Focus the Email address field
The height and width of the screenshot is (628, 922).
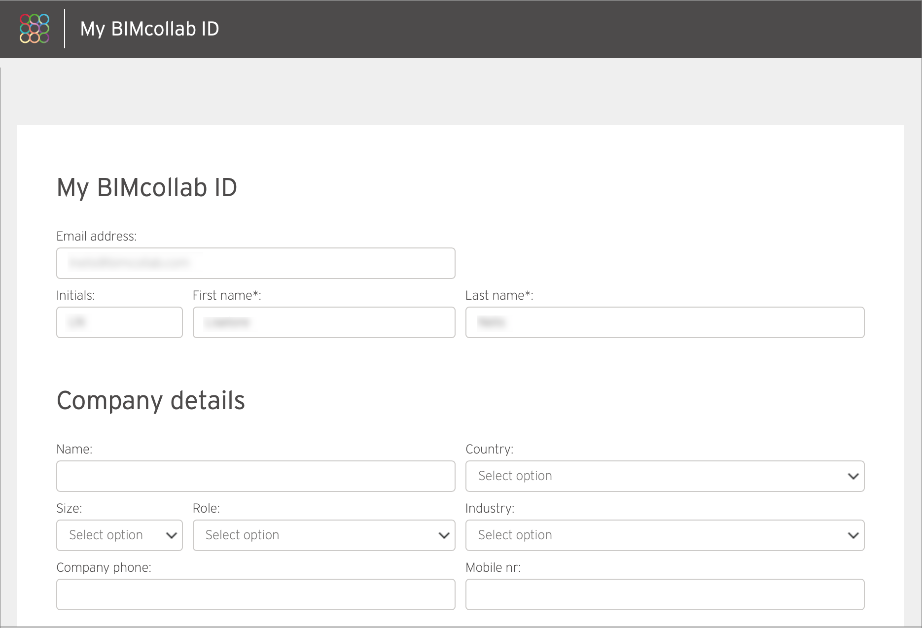coord(256,263)
